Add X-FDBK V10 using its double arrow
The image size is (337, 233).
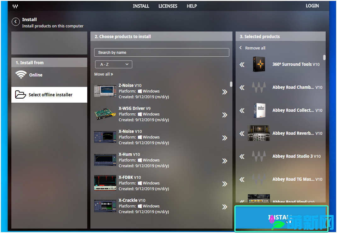click(x=225, y=184)
